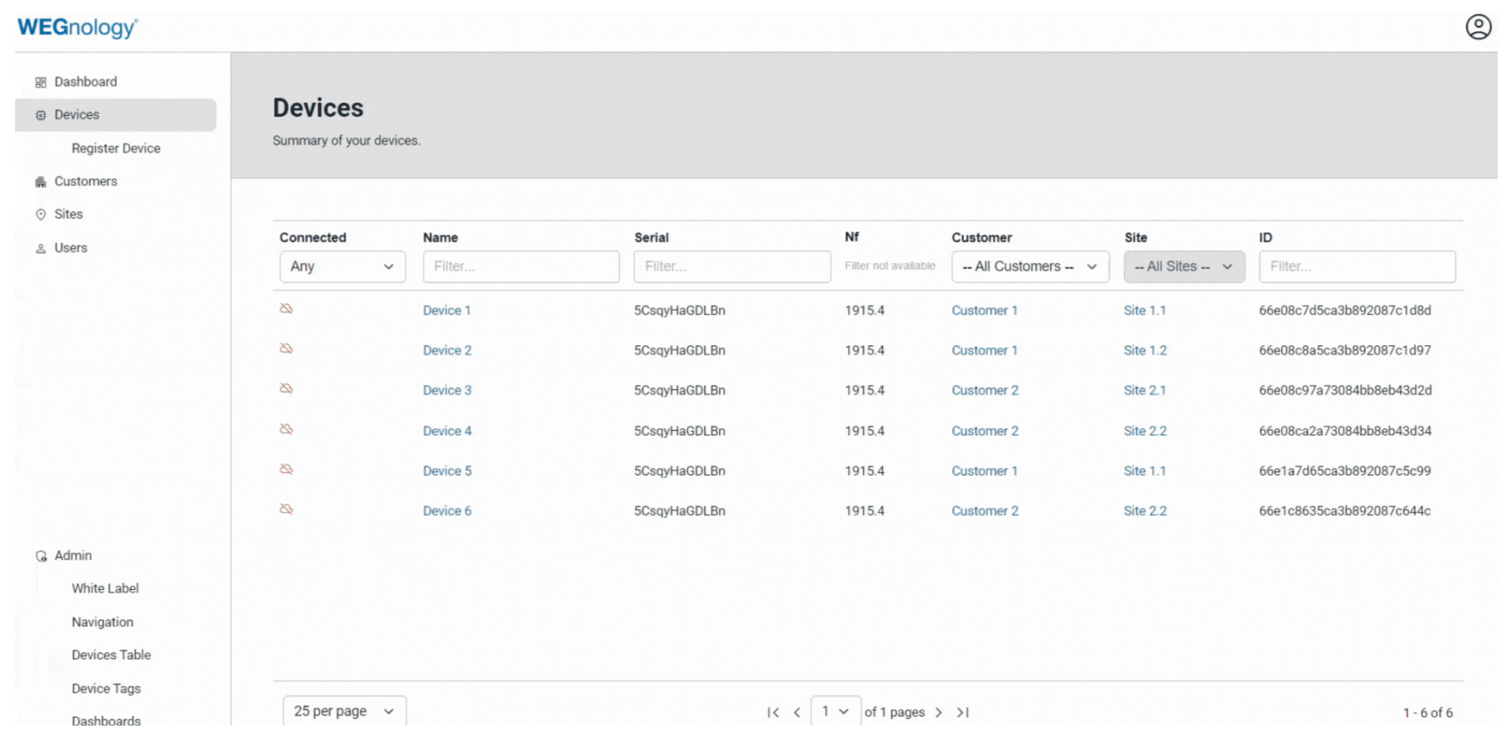Change the 25 per page dropdown
The height and width of the screenshot is (756, 1512).
click(x=344, y=711)
